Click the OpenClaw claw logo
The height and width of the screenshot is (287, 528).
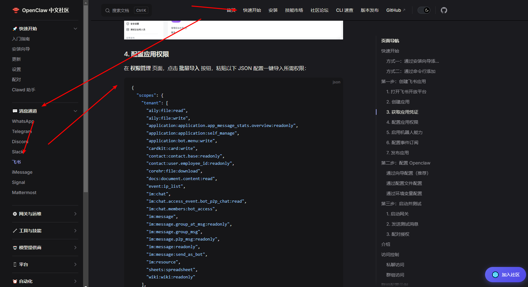click(16, 10)
